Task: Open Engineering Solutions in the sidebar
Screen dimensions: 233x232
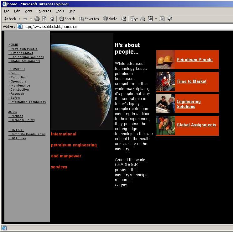Action: pos(26,57)
